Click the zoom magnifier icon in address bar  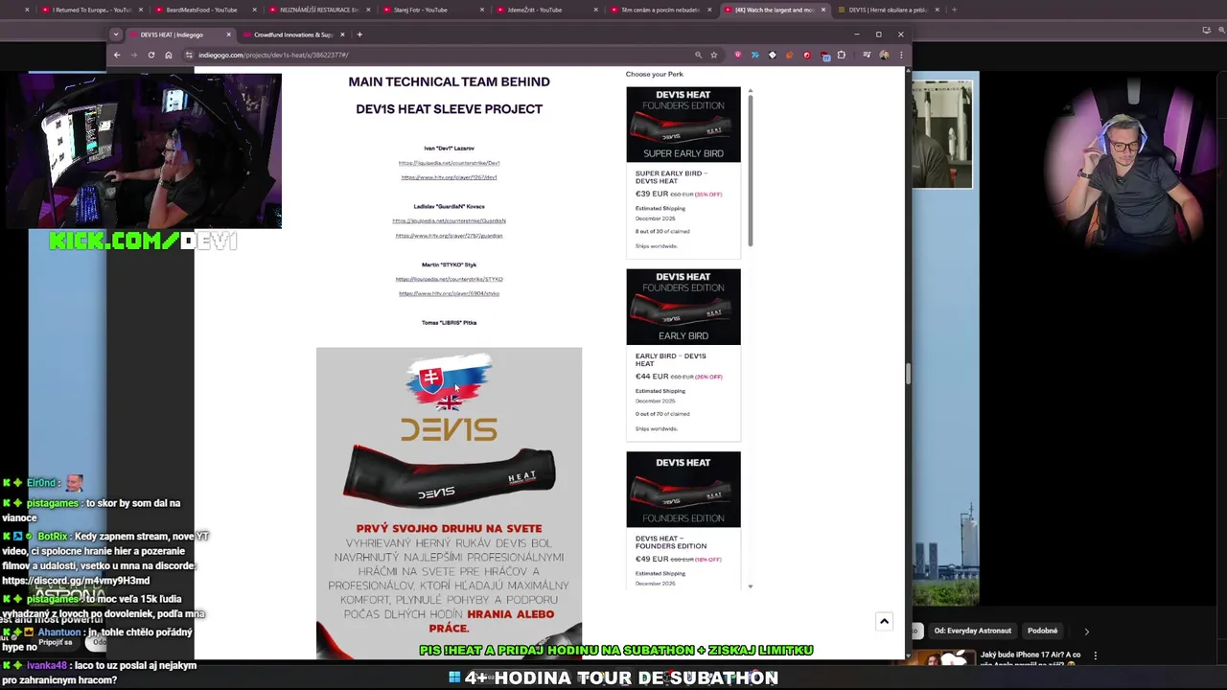click(x=698, y=55)
